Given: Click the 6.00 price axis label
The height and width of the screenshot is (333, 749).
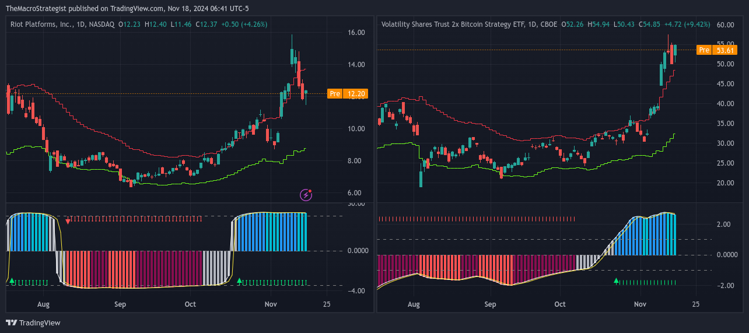Looking at the screenshot, I should [356, 193].
